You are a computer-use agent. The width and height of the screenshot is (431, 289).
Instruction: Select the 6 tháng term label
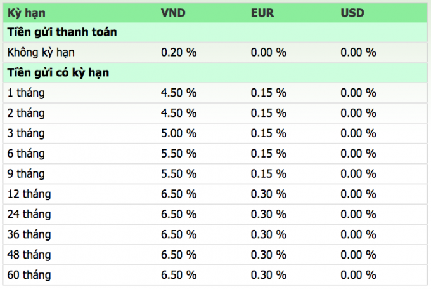[26, 154]
